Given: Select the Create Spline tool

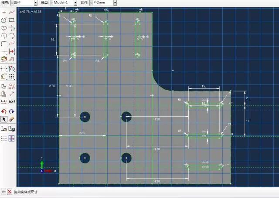Looking at the screenshot, I should 12,44.
